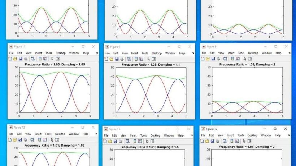
Task: Open Desktop menu in Figure 10 window
Action: (252, 135)
